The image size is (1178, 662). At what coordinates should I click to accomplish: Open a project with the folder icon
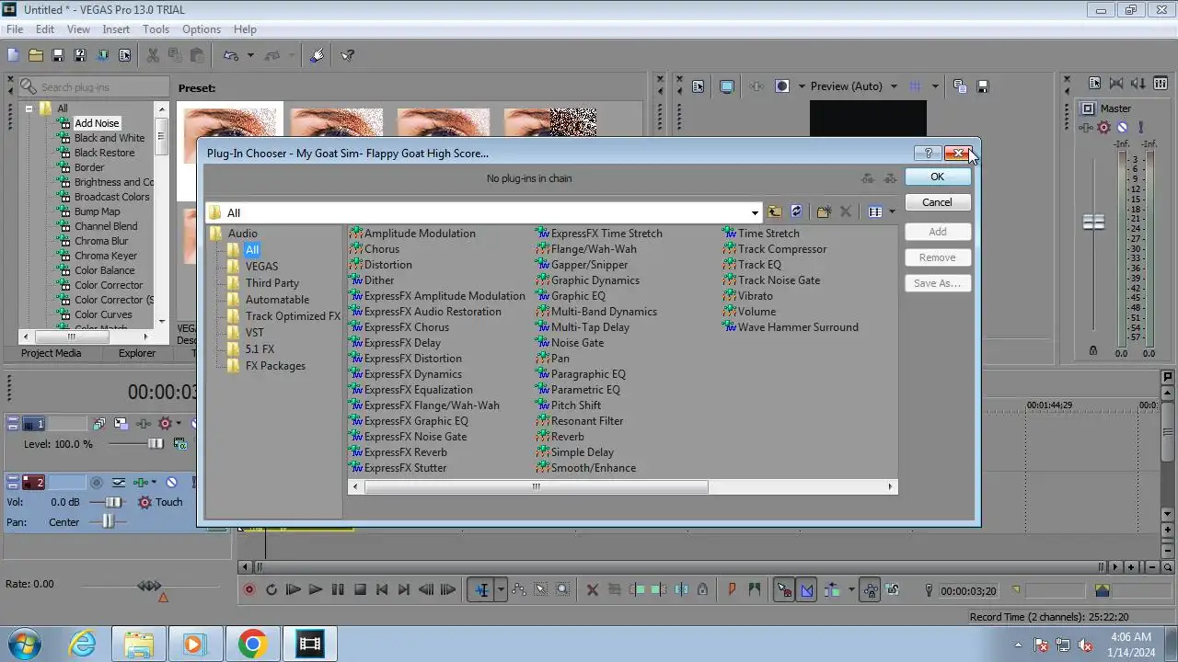[35, 55]
